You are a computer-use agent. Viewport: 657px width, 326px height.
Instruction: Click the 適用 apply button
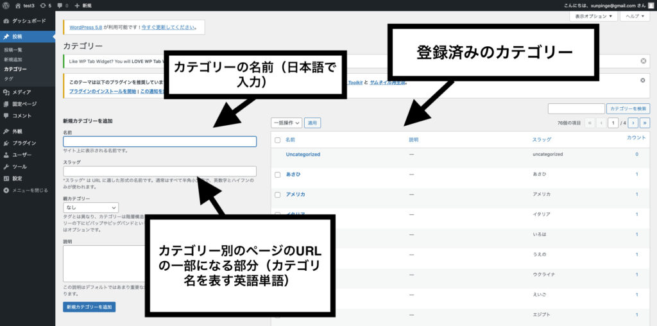pyautogui.click(x=312, y=123)
